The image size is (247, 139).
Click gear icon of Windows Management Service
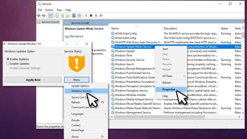click(x=112, y=112)
